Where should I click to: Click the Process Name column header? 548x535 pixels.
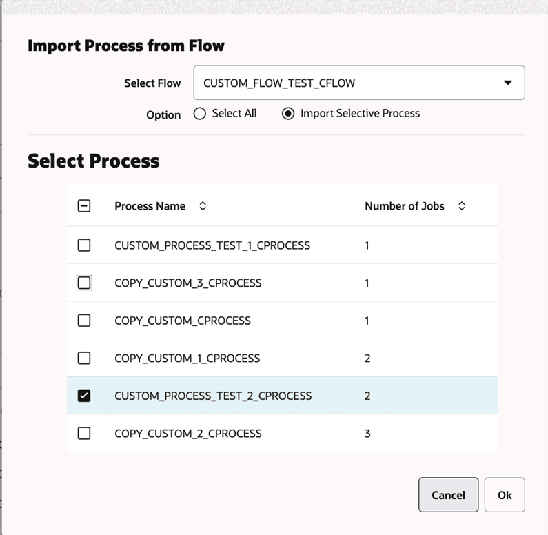[150, 205]
